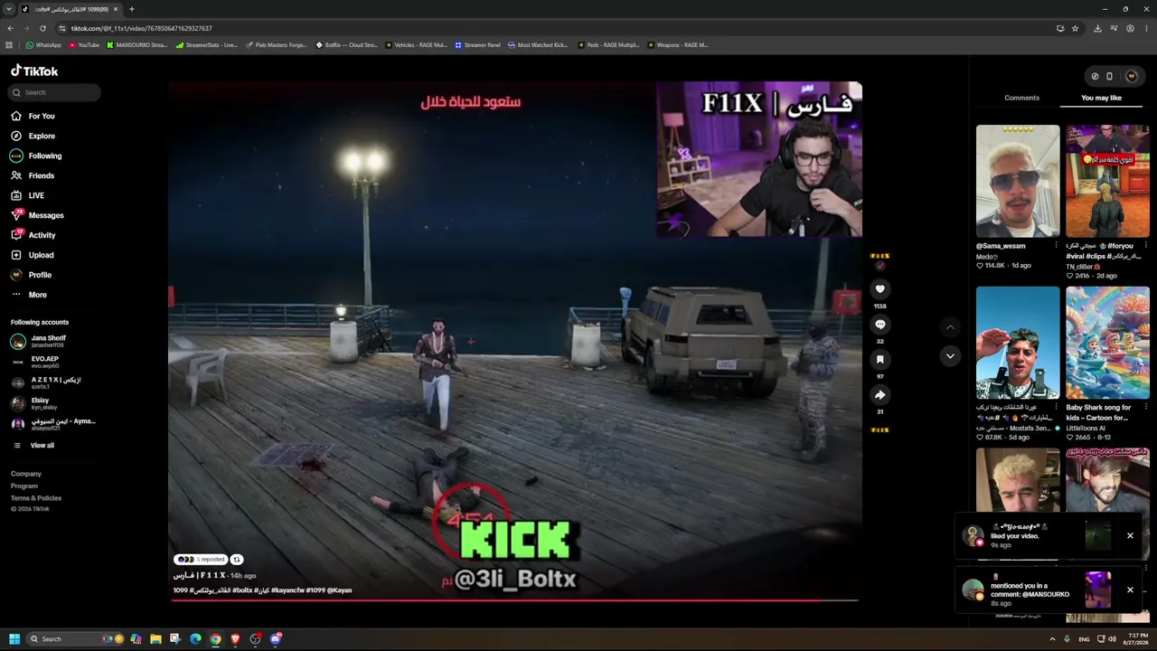Open the For You feed

(33, 116)
